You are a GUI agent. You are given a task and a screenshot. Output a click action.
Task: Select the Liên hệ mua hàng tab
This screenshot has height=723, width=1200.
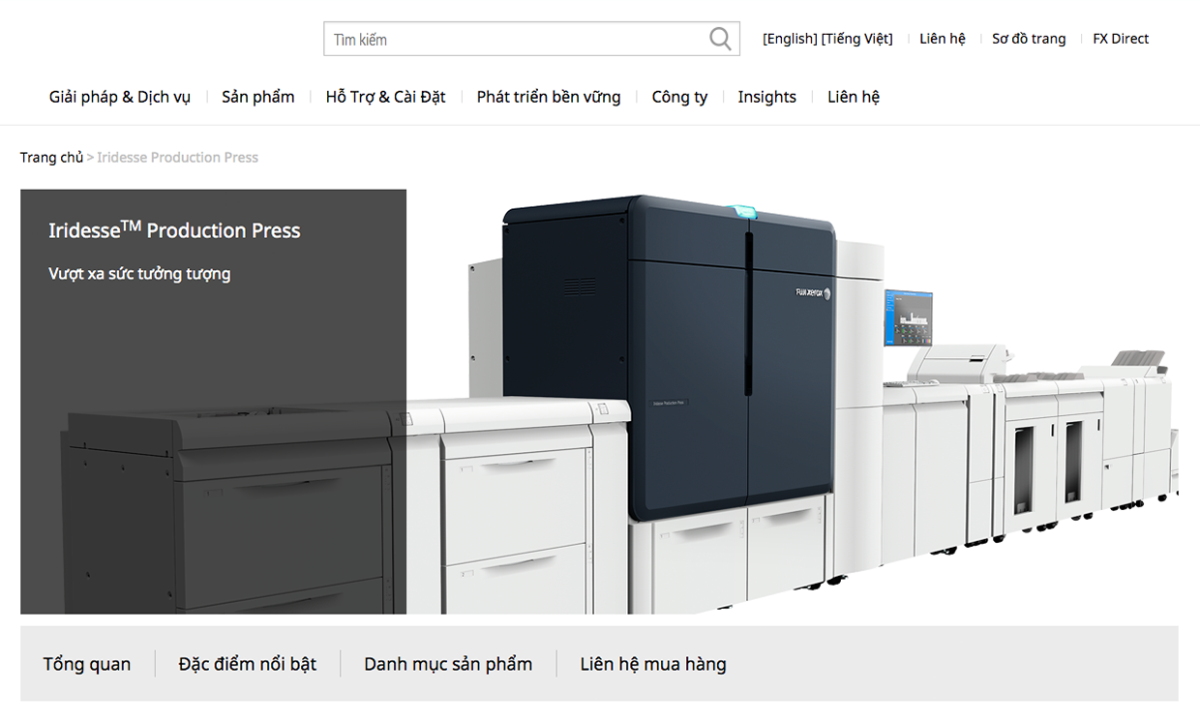pyautogui.click(x=653, y=664)
